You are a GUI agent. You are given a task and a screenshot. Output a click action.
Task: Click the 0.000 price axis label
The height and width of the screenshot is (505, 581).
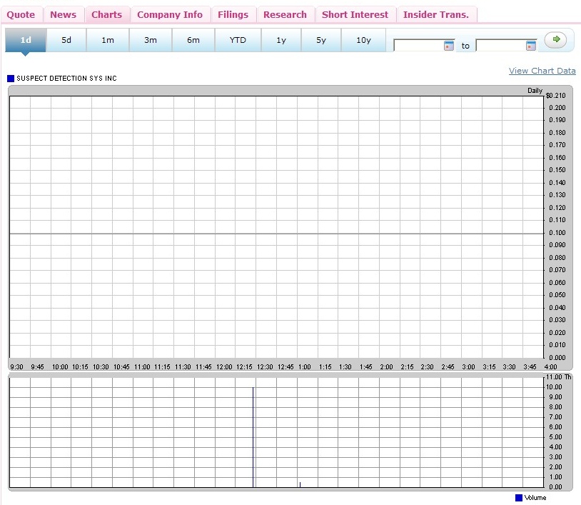pos(557,358)
